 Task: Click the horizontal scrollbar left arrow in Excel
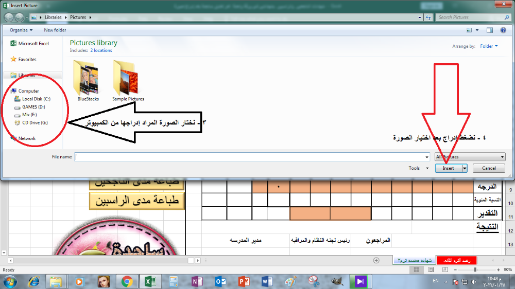[10, 261]
